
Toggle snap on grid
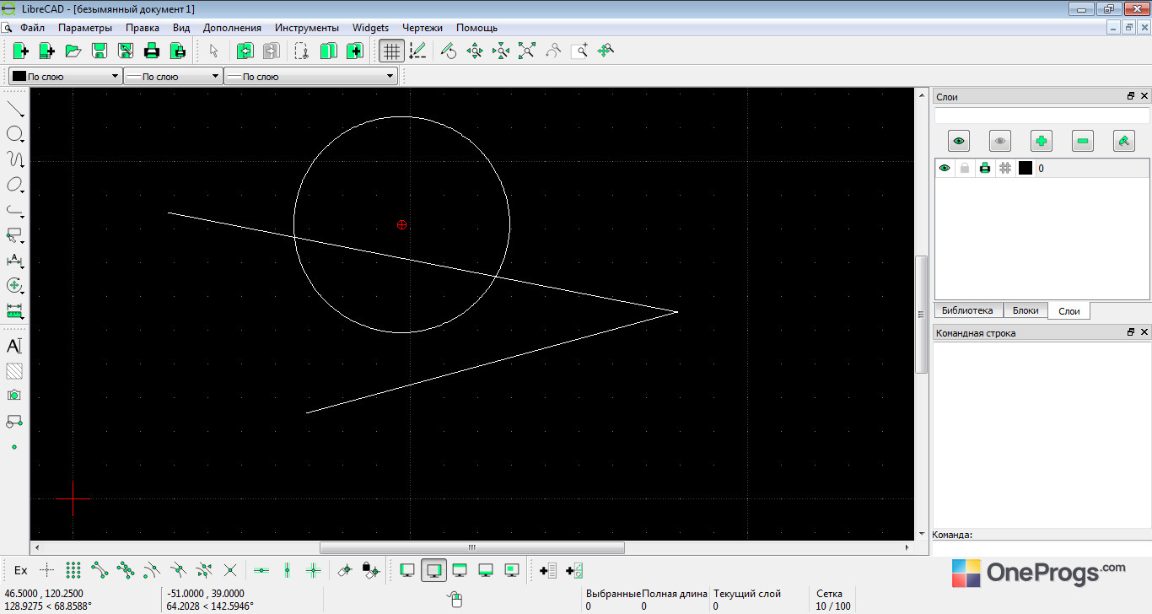click(73, 571)
